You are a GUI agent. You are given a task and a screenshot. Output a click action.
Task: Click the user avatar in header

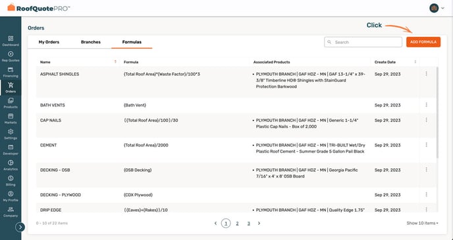(x=434, y=8)
